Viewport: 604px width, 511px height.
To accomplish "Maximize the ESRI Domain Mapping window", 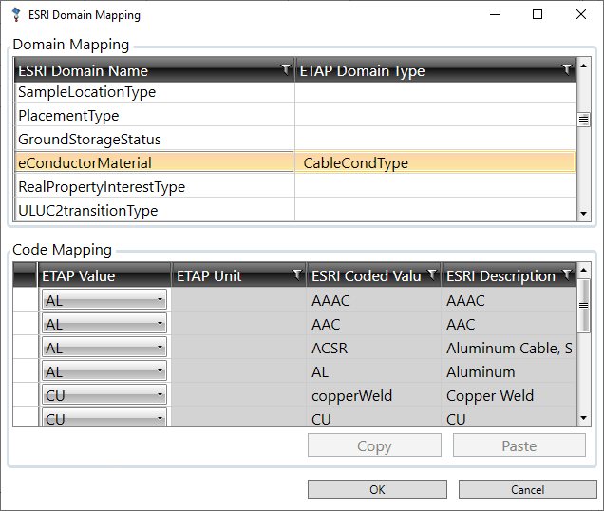I will 538,14.
